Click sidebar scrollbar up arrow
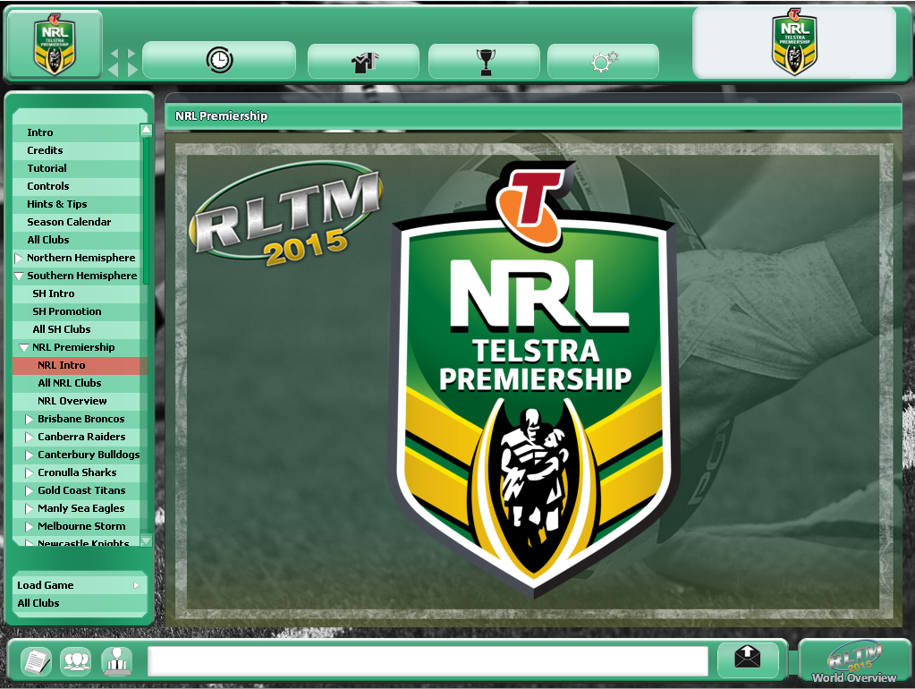This screenshot has width=915, height=689. pos(146,131)
